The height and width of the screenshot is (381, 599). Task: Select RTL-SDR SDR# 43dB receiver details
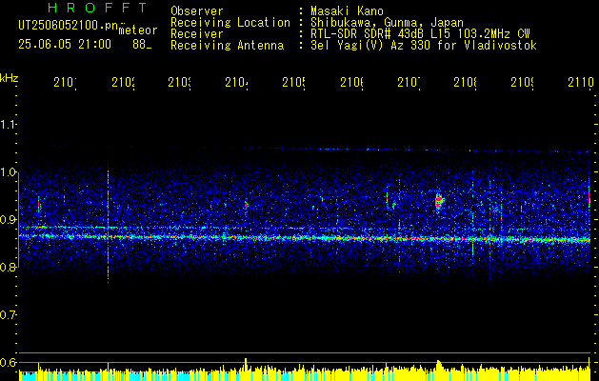click(x=420, y=34)
